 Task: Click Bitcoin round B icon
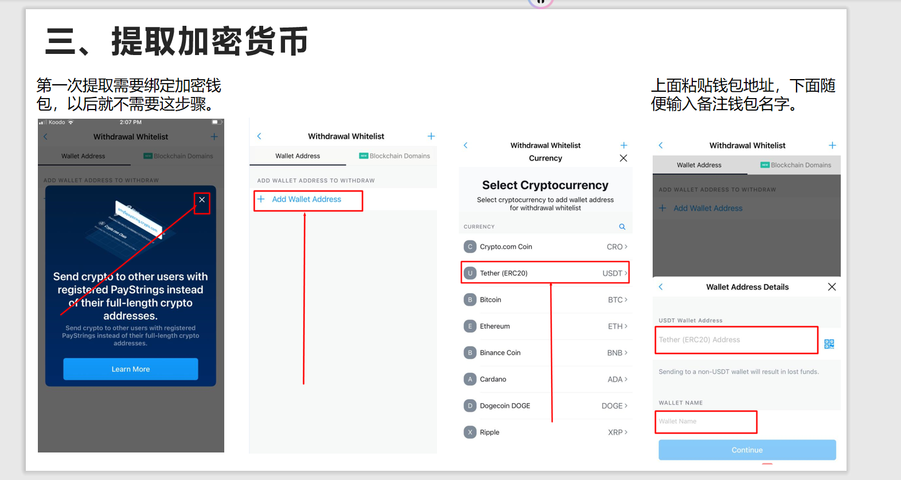click(x=470, y=299)
